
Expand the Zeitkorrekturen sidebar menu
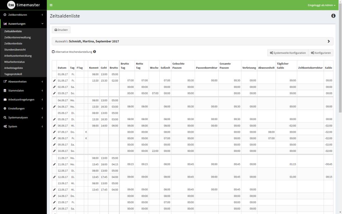23,15
